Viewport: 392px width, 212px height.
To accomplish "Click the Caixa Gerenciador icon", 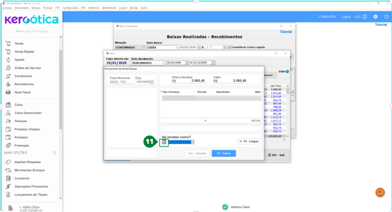I will tap(8, 113).
